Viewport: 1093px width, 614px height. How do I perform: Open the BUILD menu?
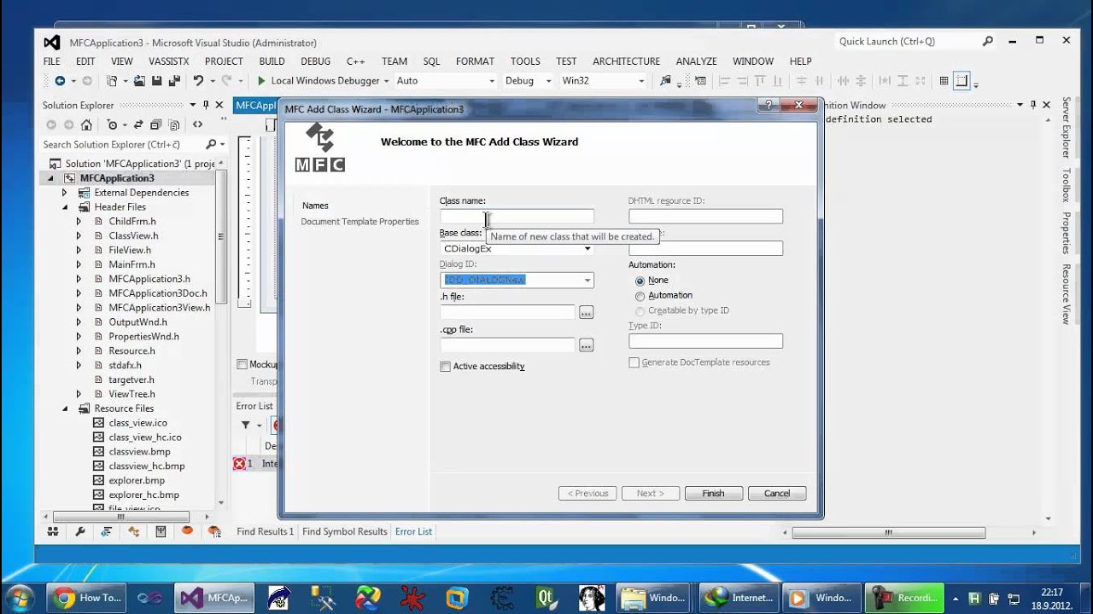tap(272, 61)
